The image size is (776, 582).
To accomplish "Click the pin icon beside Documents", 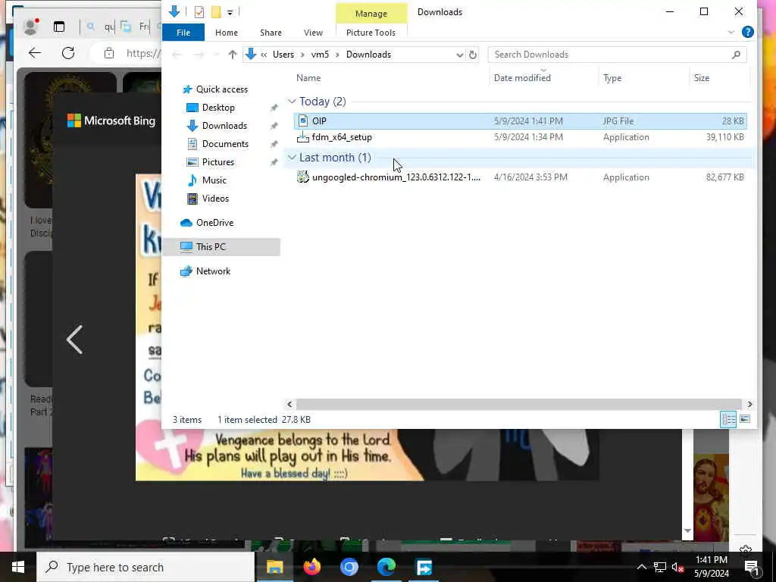I will [x=274, y=144].
